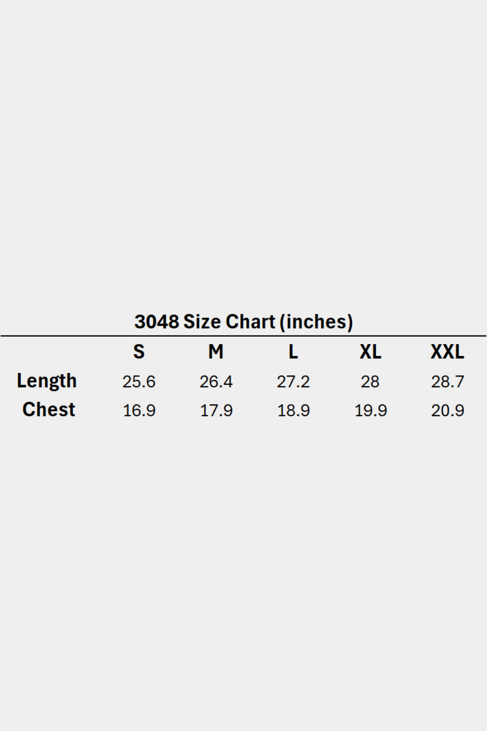This screenshot has width=487, height=731.
Task: Select the 26.4 length value
Action: point(216,382)
